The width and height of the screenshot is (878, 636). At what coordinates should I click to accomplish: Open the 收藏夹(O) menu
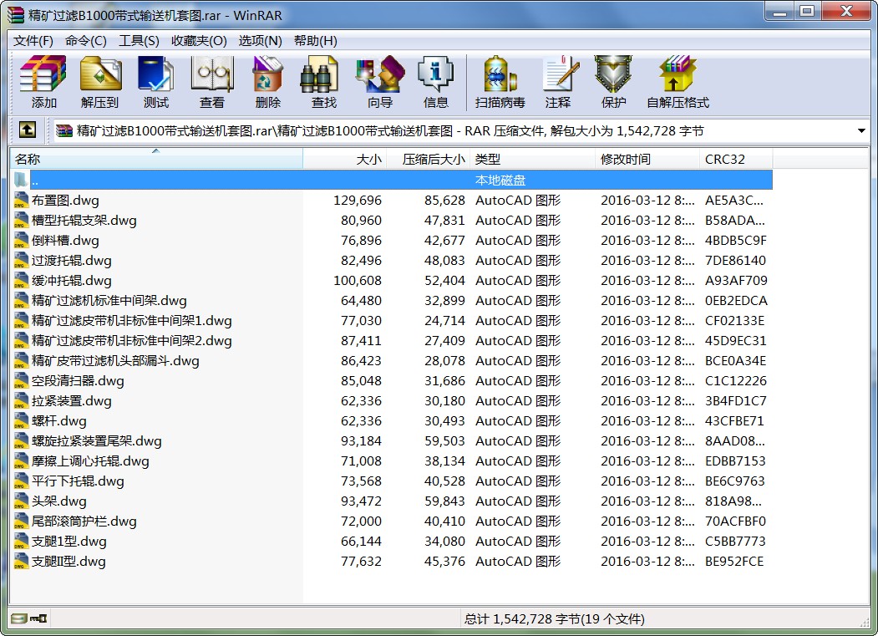[x=199, y=41]
